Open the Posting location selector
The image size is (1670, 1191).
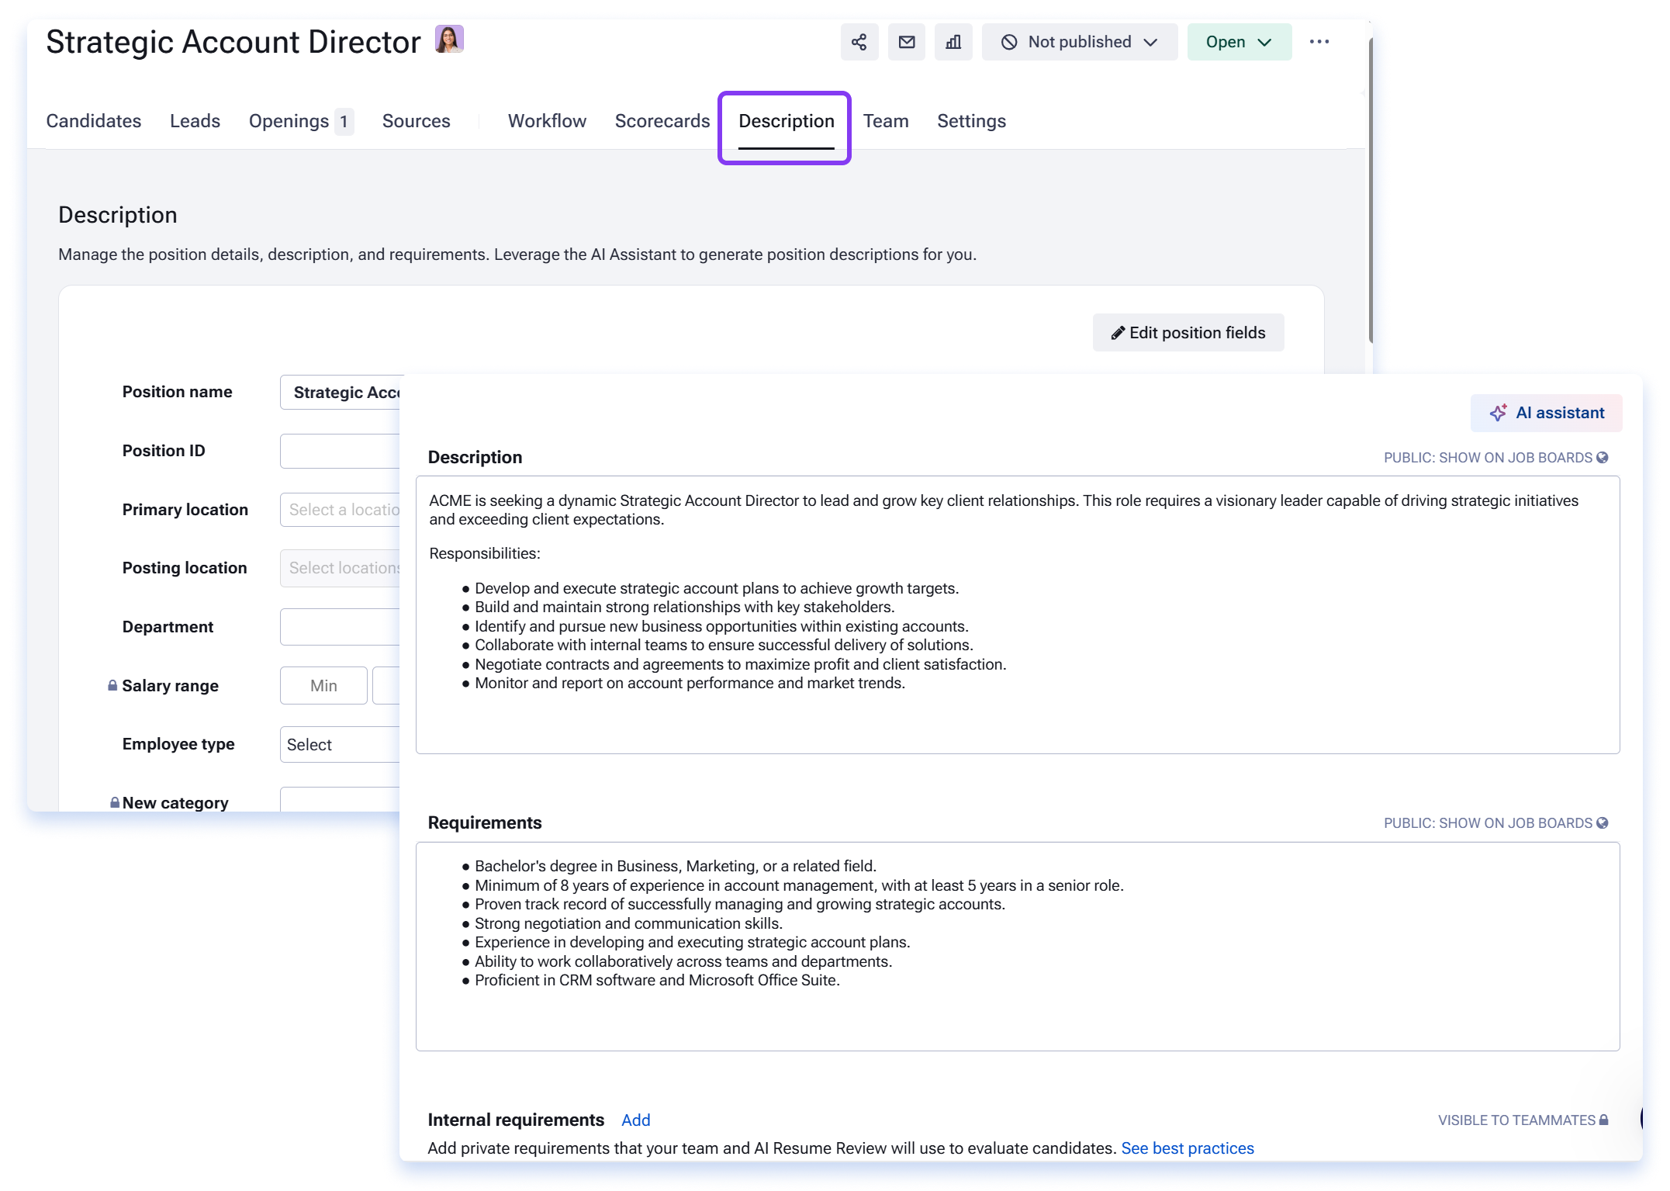pos(341,568)
